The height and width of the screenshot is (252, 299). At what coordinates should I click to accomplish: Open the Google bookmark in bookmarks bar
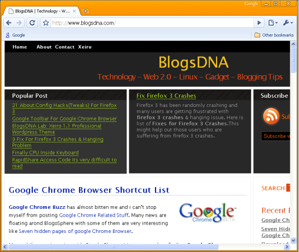[15, 35]
